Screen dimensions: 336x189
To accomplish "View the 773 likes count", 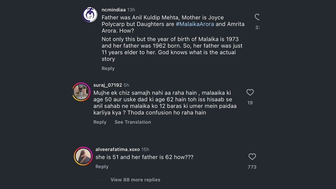I will (252, 167).
